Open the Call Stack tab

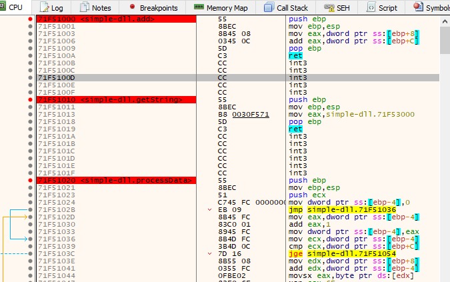(x=285, y=7)
